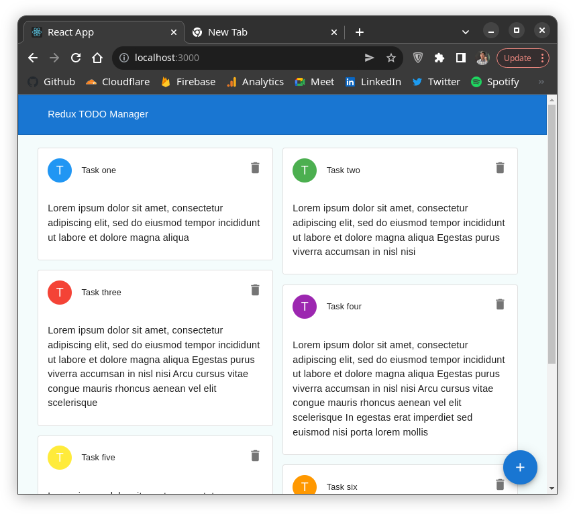Share this page using the send icon
Viewport: 575px width, 514px height.
pos(369,58)
